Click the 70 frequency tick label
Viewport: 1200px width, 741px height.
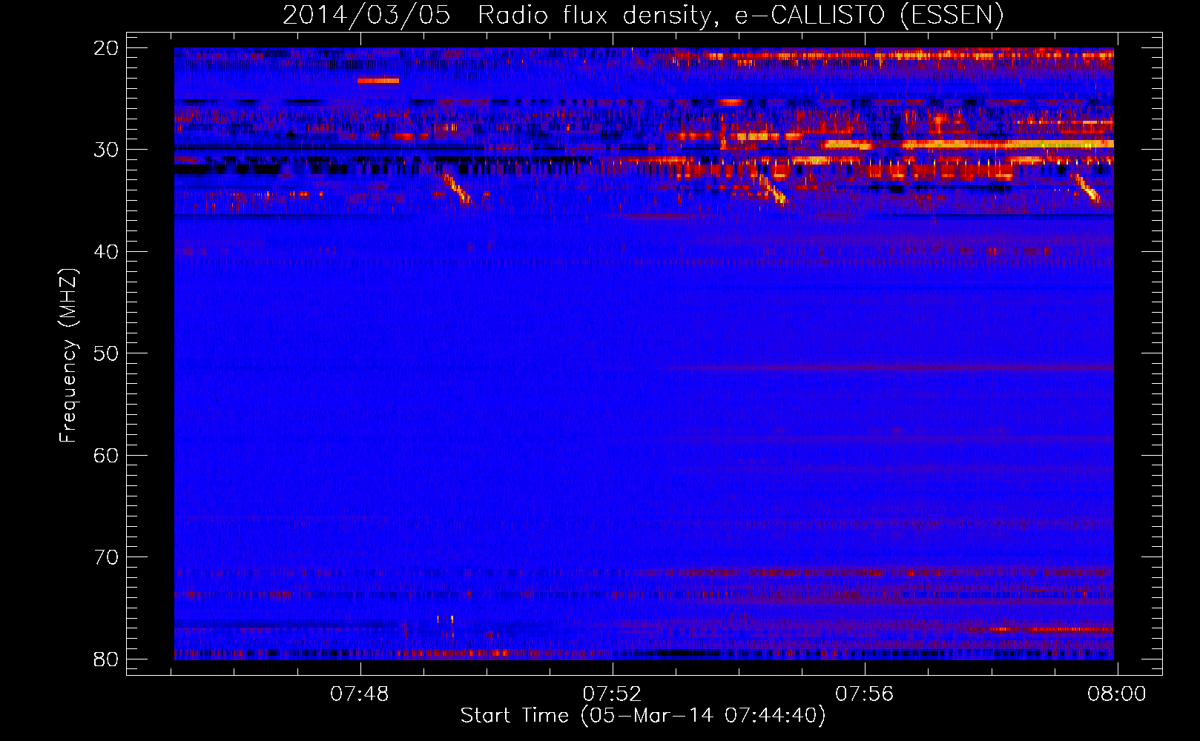107,557
